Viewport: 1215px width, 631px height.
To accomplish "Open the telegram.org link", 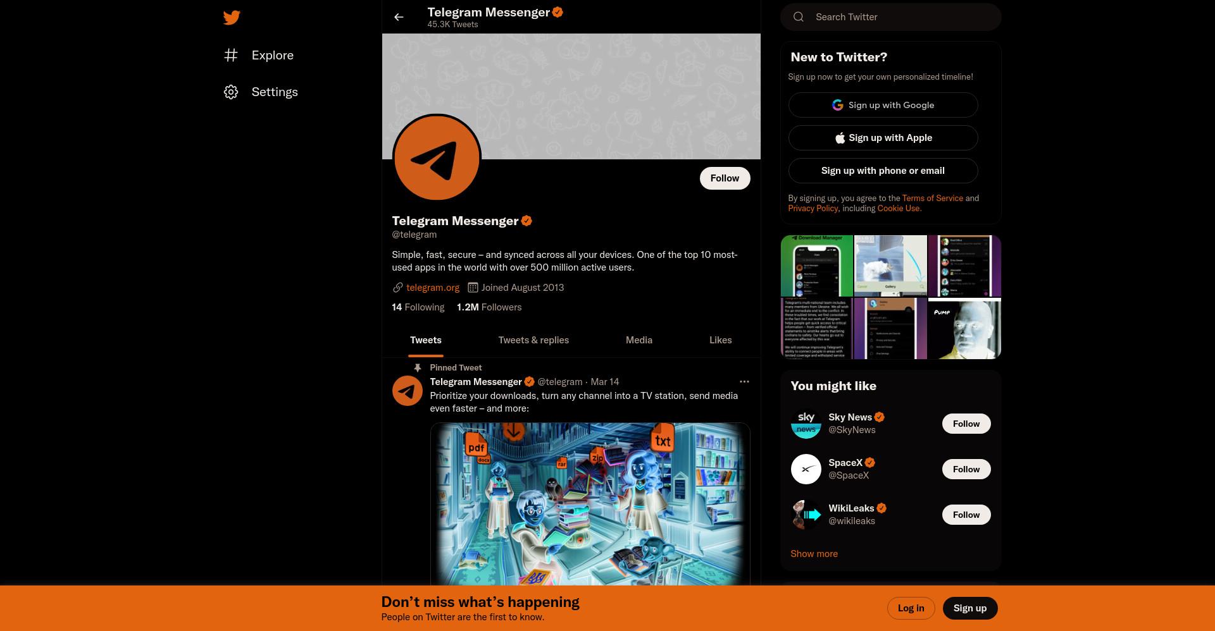I will [x=433, y=288].
